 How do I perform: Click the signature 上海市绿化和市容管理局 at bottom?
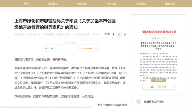pos(112,105)
